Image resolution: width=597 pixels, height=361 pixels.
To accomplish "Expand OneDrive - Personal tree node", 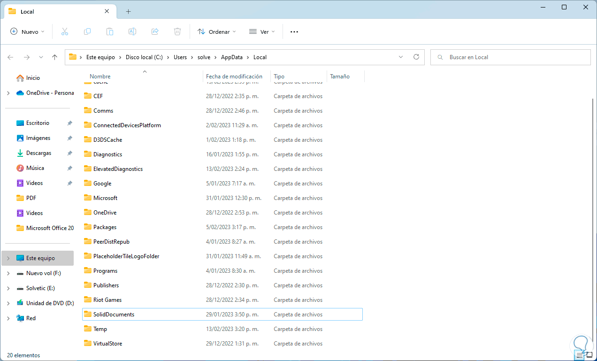I will 8,93.
